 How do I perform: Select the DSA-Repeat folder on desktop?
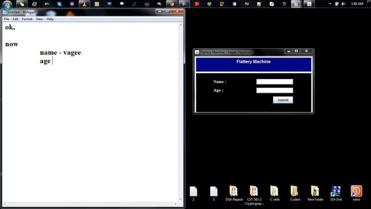click(x=234, y=193)
